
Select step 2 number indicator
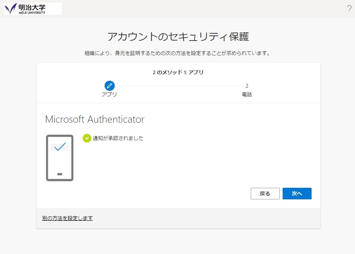tap(247, 86)
